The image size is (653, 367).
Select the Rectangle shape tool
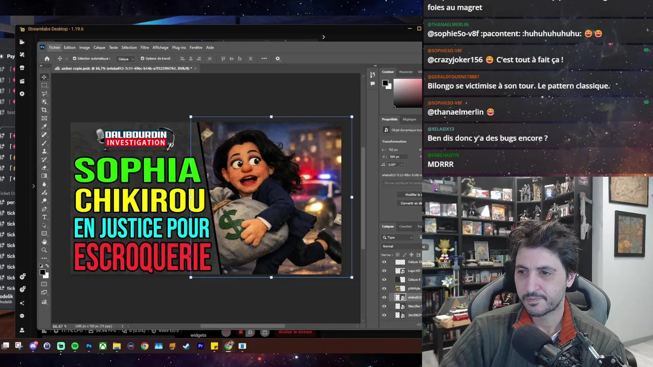tap(44, 233)
